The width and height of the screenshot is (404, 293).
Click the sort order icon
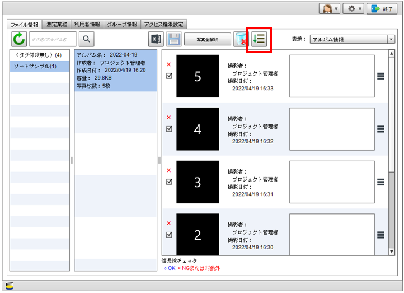pyautogui.click(x=259, y=39)
